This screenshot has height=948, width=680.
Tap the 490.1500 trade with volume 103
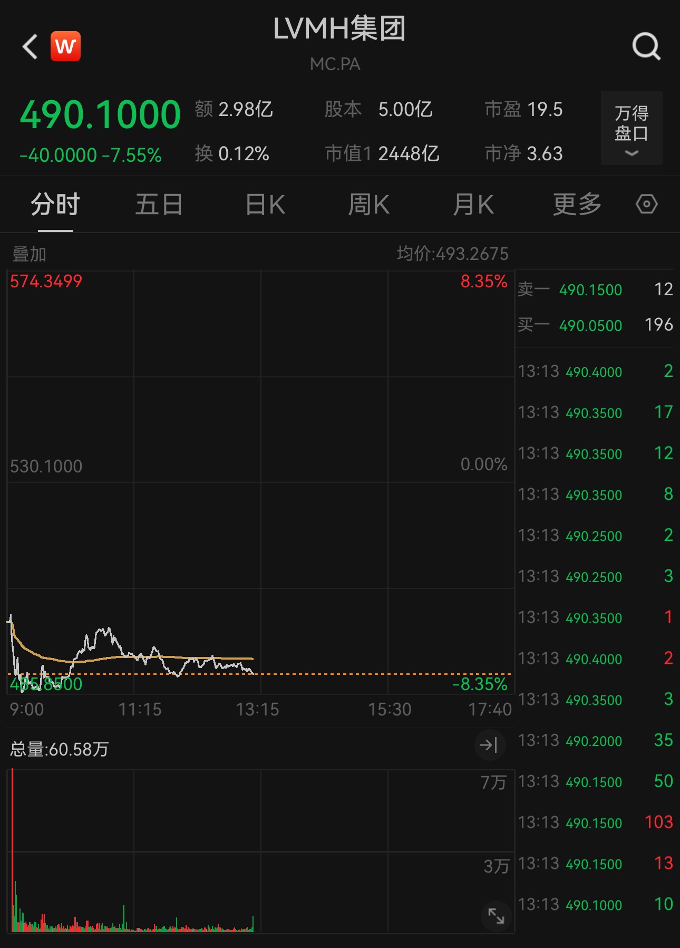click(x=595, y=823)
